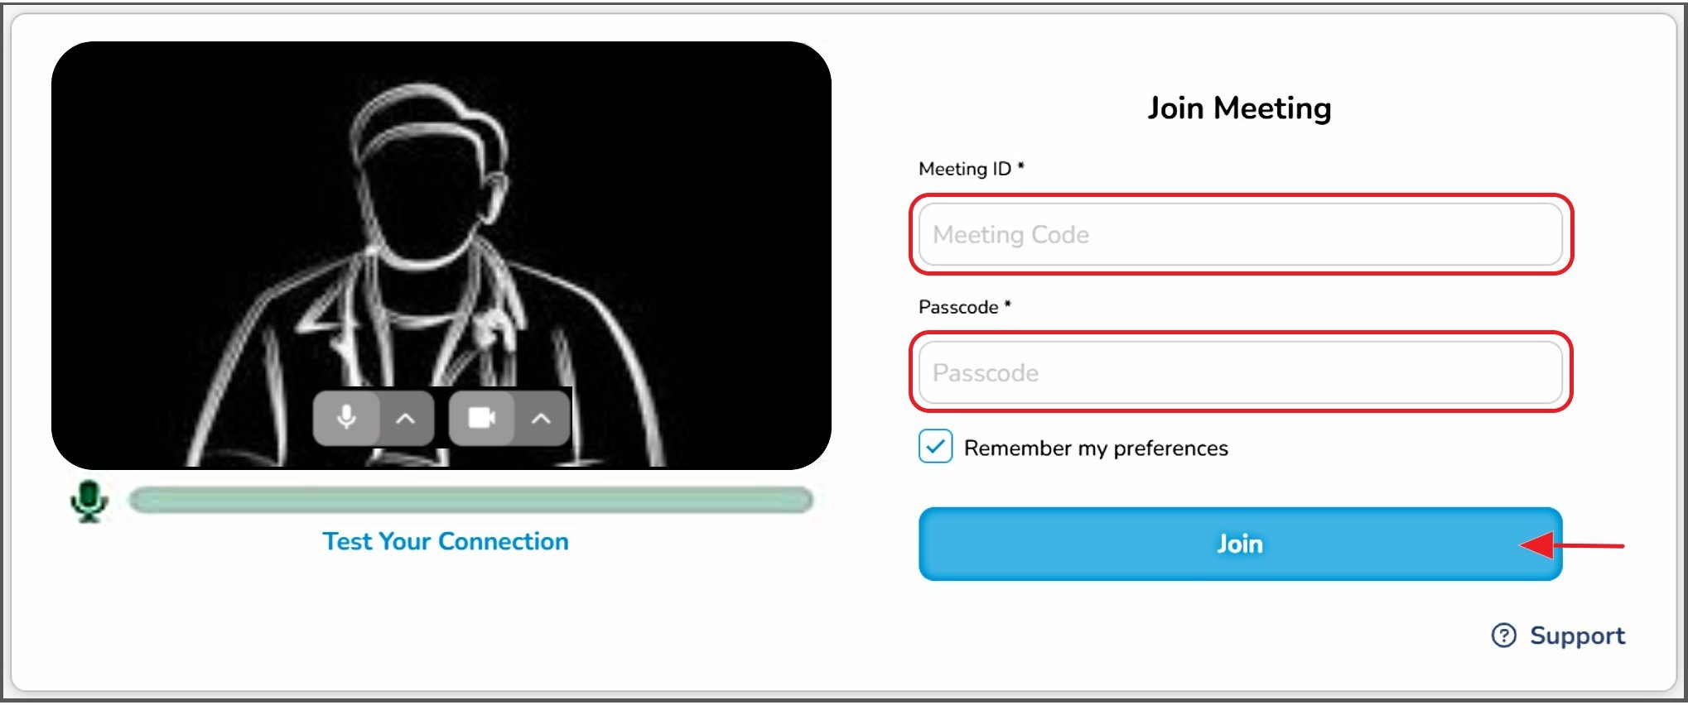Click the Support question mark icon
Image resolution: width=1688 pixels, height=705 pixels.
coord(1503,635)
